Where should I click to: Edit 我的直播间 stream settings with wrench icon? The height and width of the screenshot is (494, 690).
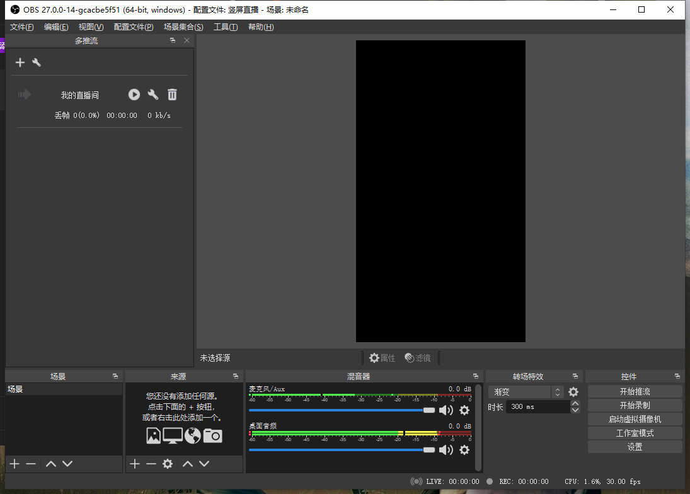tap(153, 95)
